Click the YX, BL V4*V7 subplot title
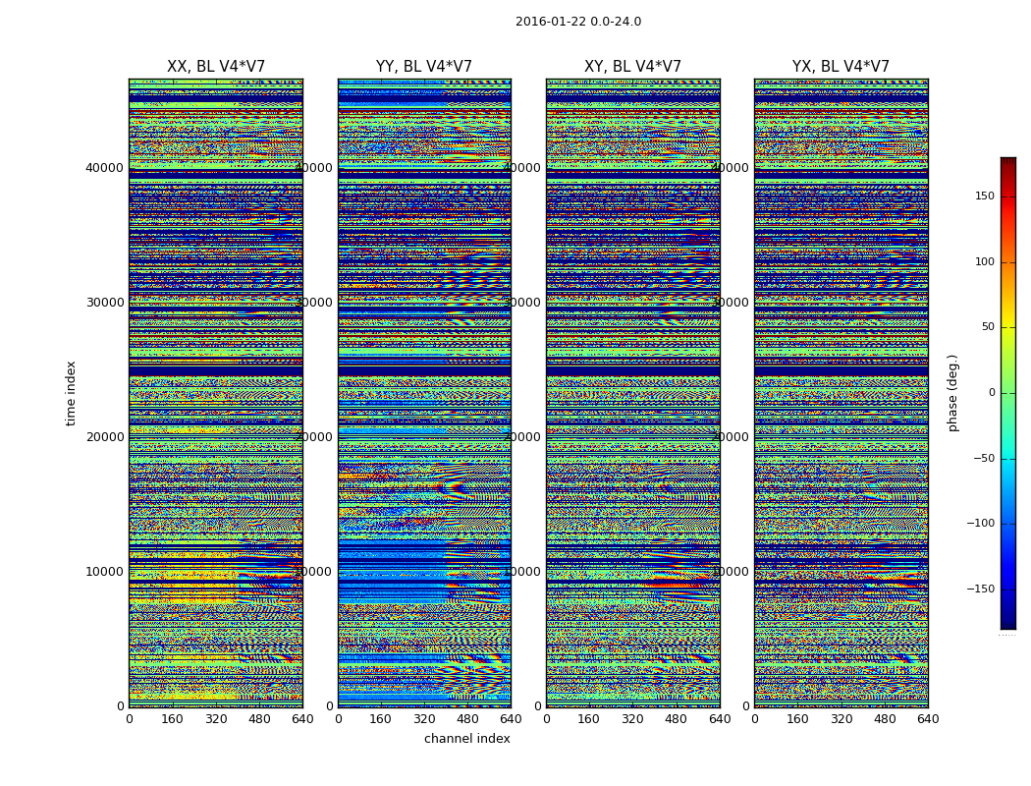 [x=841, y=67]
